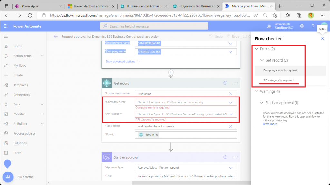
Task: Collapse the left navigation hamburger menu
Action: [6, 37]
